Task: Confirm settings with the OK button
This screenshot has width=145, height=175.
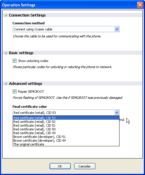Action: (60, 166)
